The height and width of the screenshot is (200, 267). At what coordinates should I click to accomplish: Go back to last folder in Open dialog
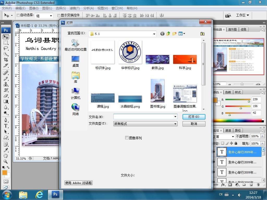pos(162,34)
